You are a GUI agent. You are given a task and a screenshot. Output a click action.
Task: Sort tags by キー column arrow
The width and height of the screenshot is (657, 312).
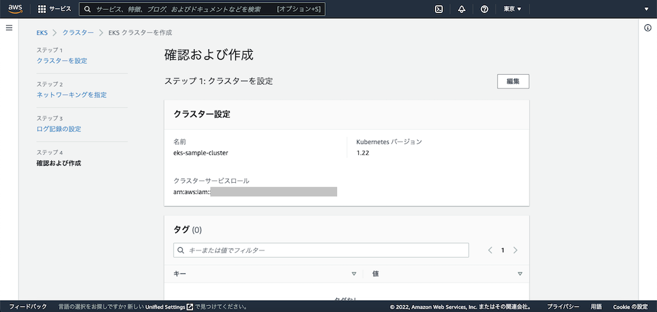click(353, 274)
